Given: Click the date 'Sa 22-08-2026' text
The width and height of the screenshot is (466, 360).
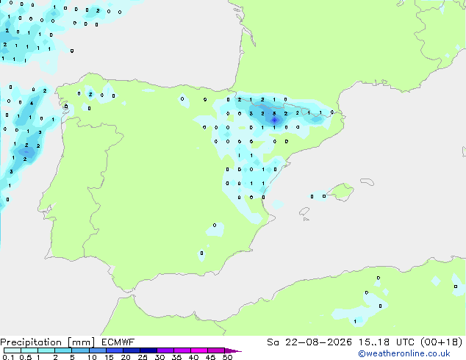Looking at the screenshot, I should click(x=309, y=342).
